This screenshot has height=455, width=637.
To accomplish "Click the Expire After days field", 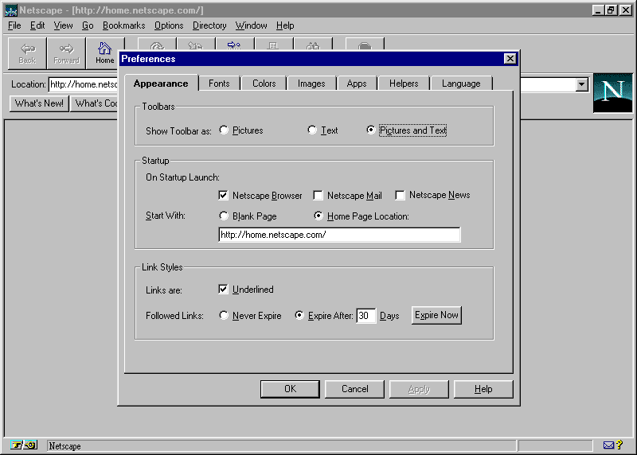I will coord(365,315).
